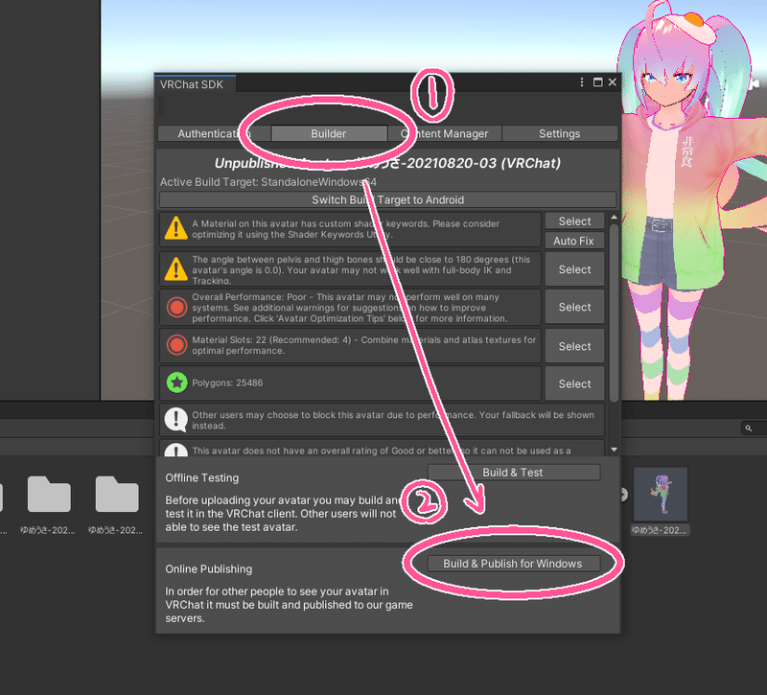Click Active Build Target: StandaloneWindows64 text
Viewport: 767px width, 695px height.
pos(268,182)
